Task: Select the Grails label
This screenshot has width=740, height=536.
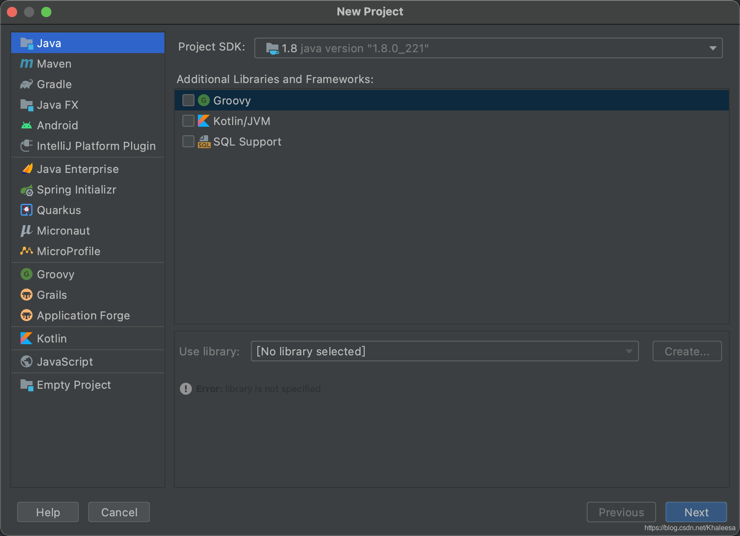Action: 52,295
